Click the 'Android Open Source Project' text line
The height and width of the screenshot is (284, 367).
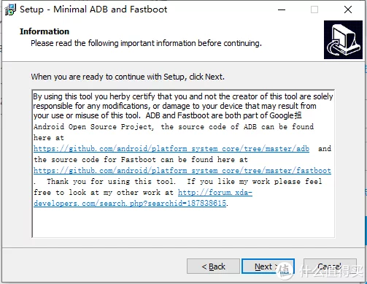pos(93,126)
